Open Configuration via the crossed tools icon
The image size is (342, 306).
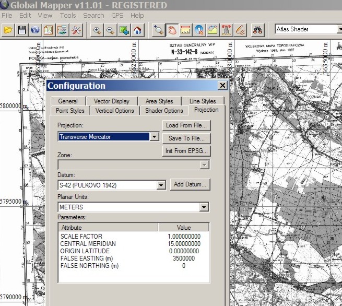click(x=76, y=30)
